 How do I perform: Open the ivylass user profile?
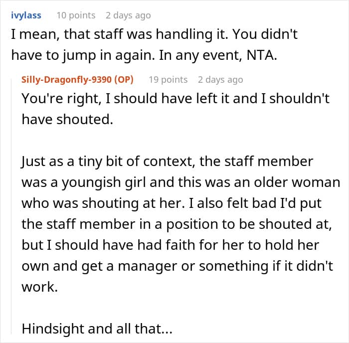(x=26, y=15)
